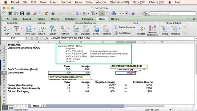The image size is (197, 111).
Task: Click the Group outline icon
Action: (164, 29)
